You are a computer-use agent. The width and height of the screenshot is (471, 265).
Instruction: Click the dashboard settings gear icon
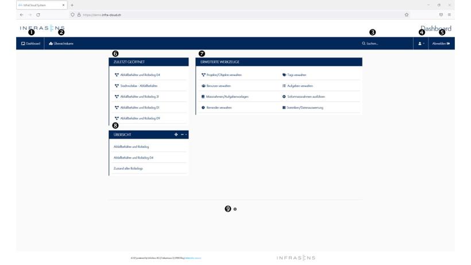point(235,209)
